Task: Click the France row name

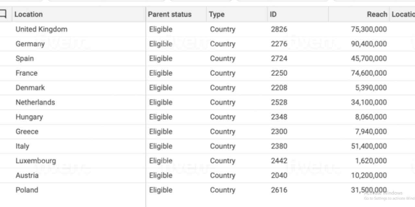Action: (27, 73)
